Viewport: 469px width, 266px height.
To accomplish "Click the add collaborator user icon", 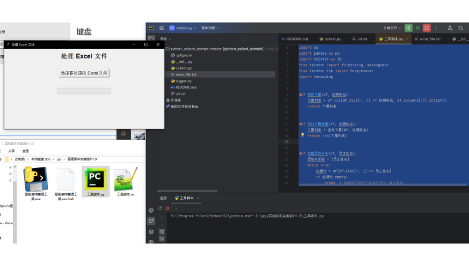I will click(x=450, y=28).
